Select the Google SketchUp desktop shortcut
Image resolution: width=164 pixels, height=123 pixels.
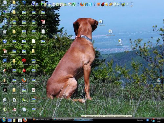coord(5,72)
